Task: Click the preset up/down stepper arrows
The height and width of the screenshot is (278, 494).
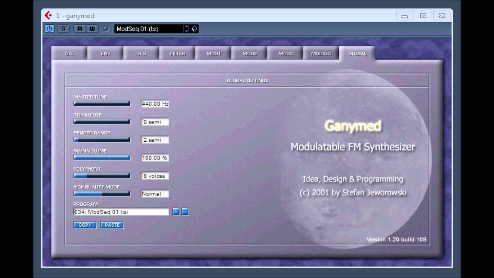Action: (x=187, y=29)
